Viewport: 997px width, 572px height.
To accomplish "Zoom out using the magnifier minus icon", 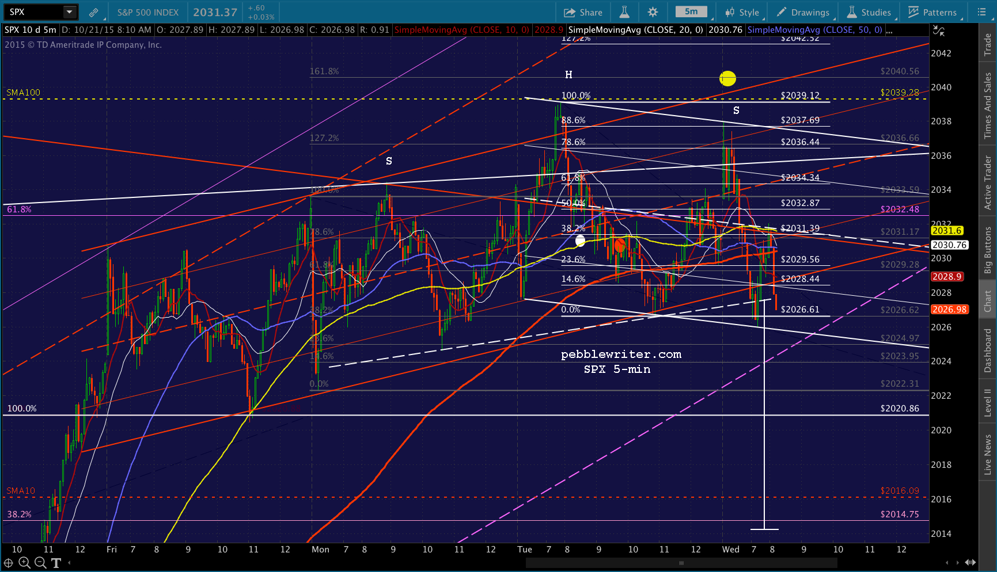I will tap(40, 563).
